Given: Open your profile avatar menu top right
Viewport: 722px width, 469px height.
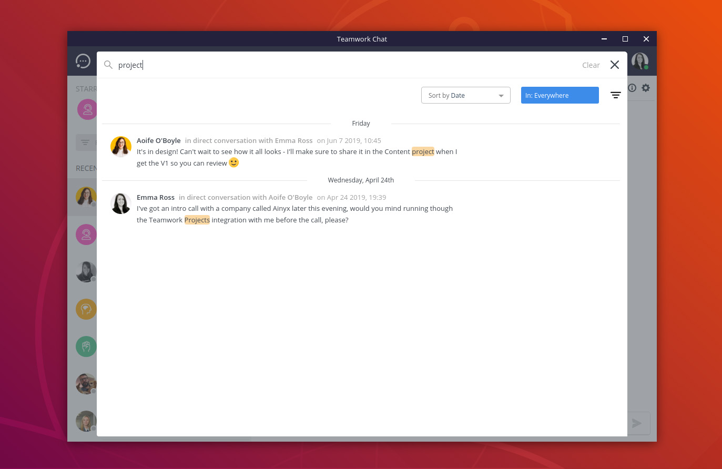Looking at the screenshot, I should click(x=639, y=61).
